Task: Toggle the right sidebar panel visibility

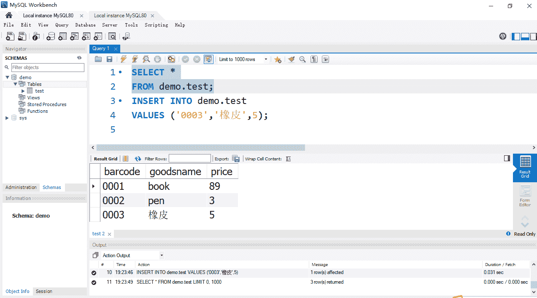Action: point(534,37)
